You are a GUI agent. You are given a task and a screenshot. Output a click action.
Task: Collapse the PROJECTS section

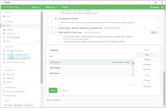(x=3, y=47)
